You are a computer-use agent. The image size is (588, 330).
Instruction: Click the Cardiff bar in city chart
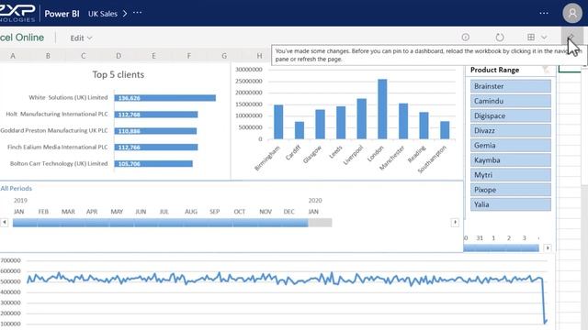pyautogui.click(x=300, y=130)
